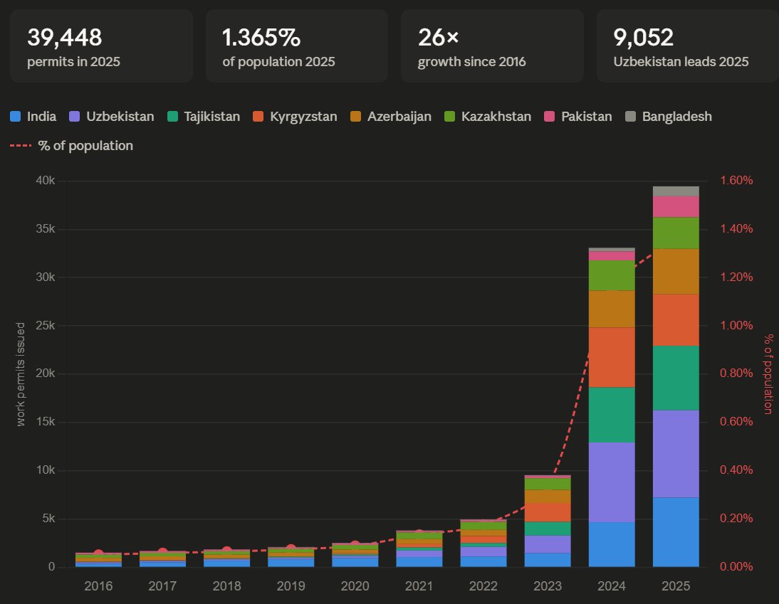Image resolution: width=779 pixels, height=604 pixels.
Task: Click the 2016 data point on dashed line
Action: click(99, 553)
